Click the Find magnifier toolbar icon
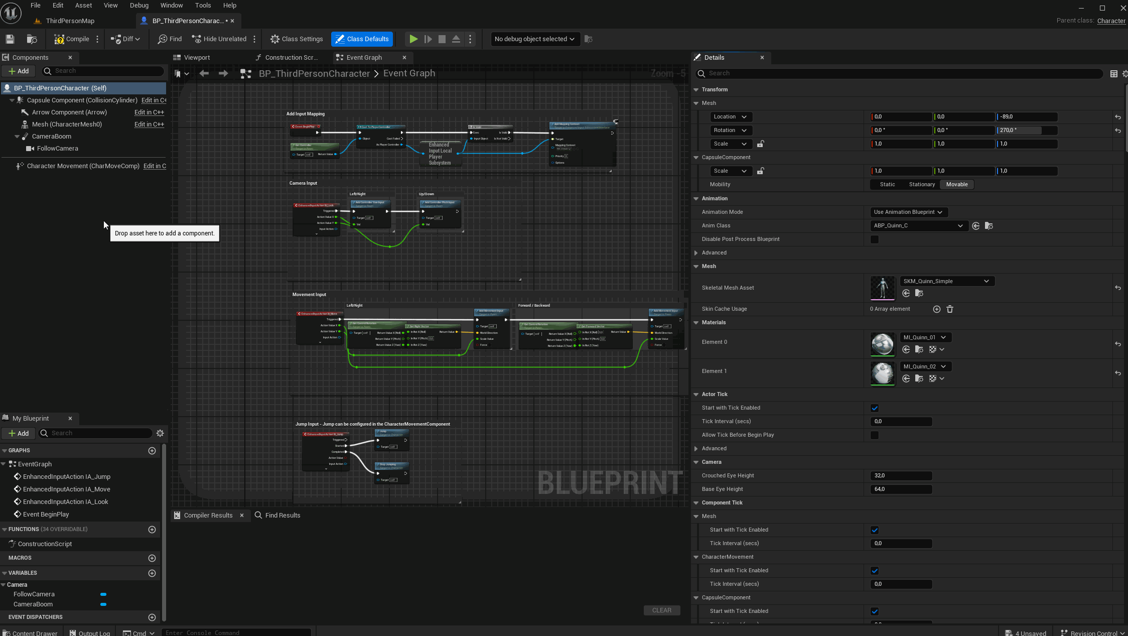 (163, 39)
